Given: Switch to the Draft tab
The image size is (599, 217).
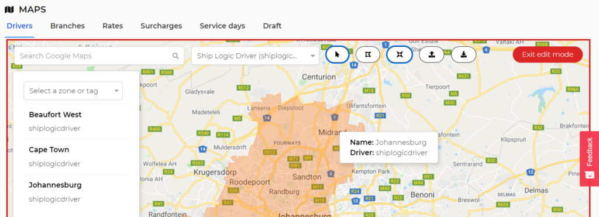Looking at the screenshot, I should 273,26.
